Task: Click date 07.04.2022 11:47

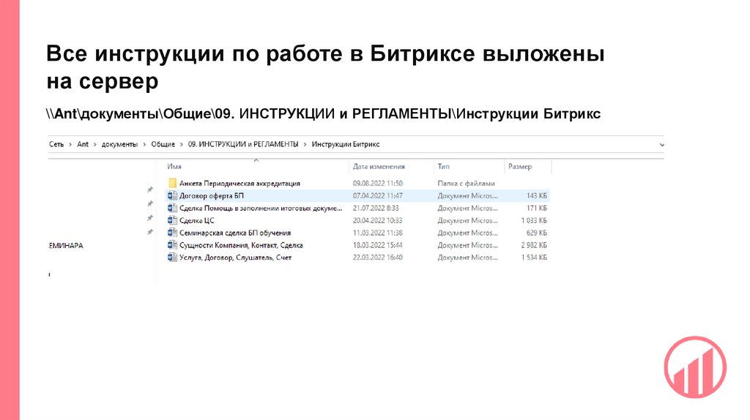Action: 378,195
